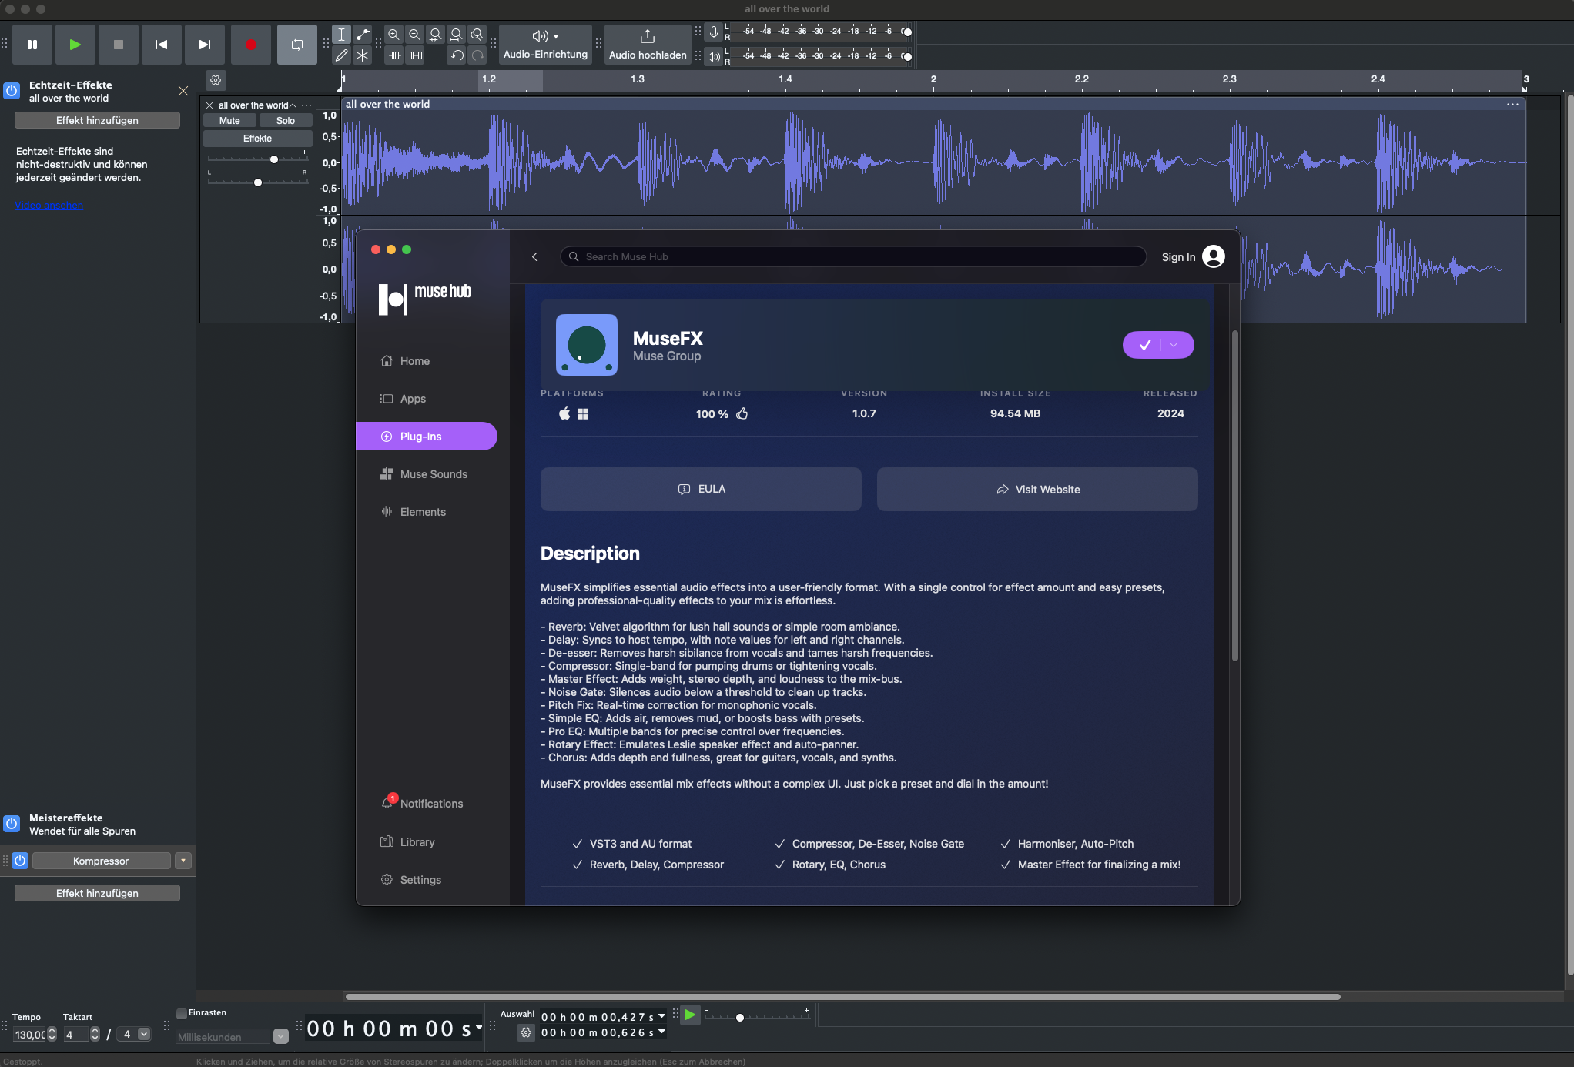
Task: Go to Home in the Muse Hub sidebar
Action: coord(414,360)
